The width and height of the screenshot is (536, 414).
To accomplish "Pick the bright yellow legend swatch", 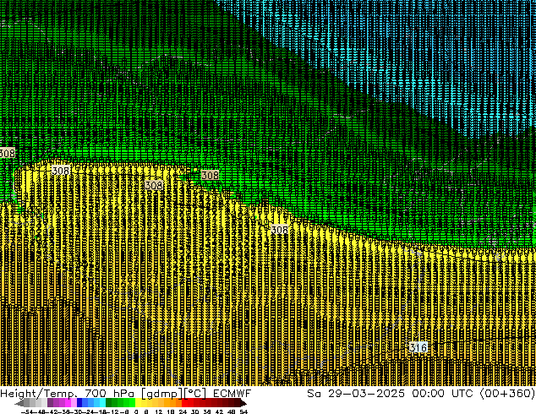I will tap(138, 402).
